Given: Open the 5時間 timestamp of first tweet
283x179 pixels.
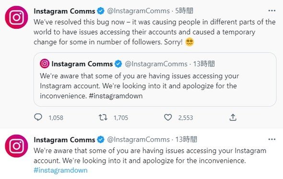Looking at the screenshot, I should [184, 11].
